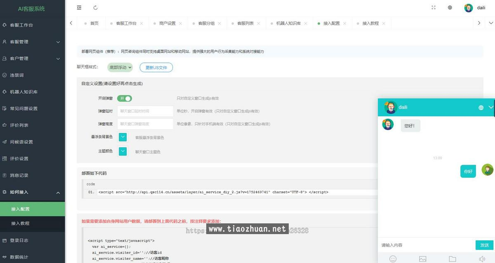This screenshot has height=263, width=495.
Task: Click the 更新JS文件 button
Action: point(156,67)
